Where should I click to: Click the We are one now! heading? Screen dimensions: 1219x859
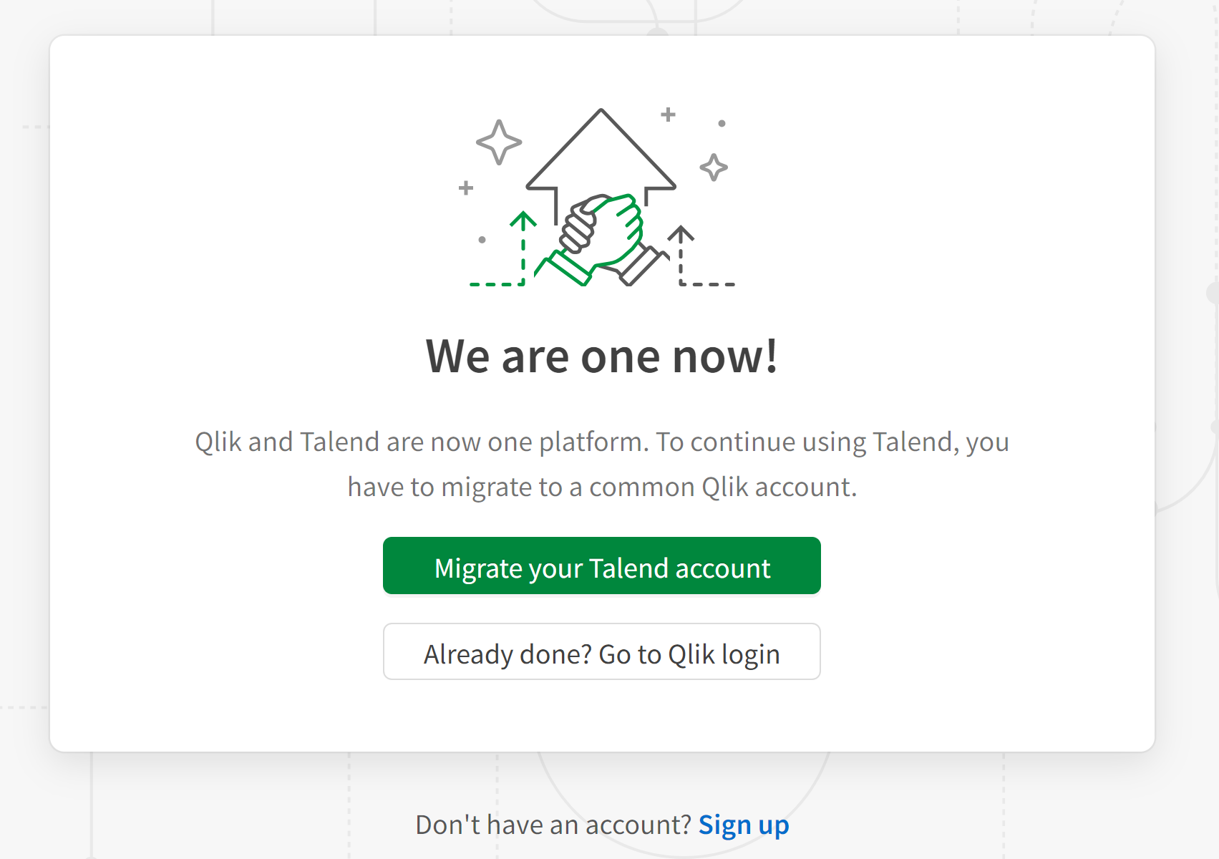pyautogui.click(x=603, y=356)
